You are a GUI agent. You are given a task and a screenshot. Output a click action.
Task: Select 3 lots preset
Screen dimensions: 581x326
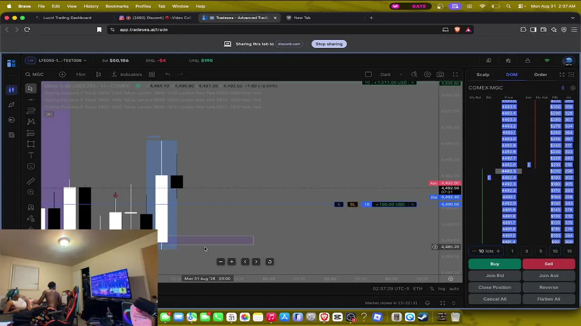click(527, 251)
